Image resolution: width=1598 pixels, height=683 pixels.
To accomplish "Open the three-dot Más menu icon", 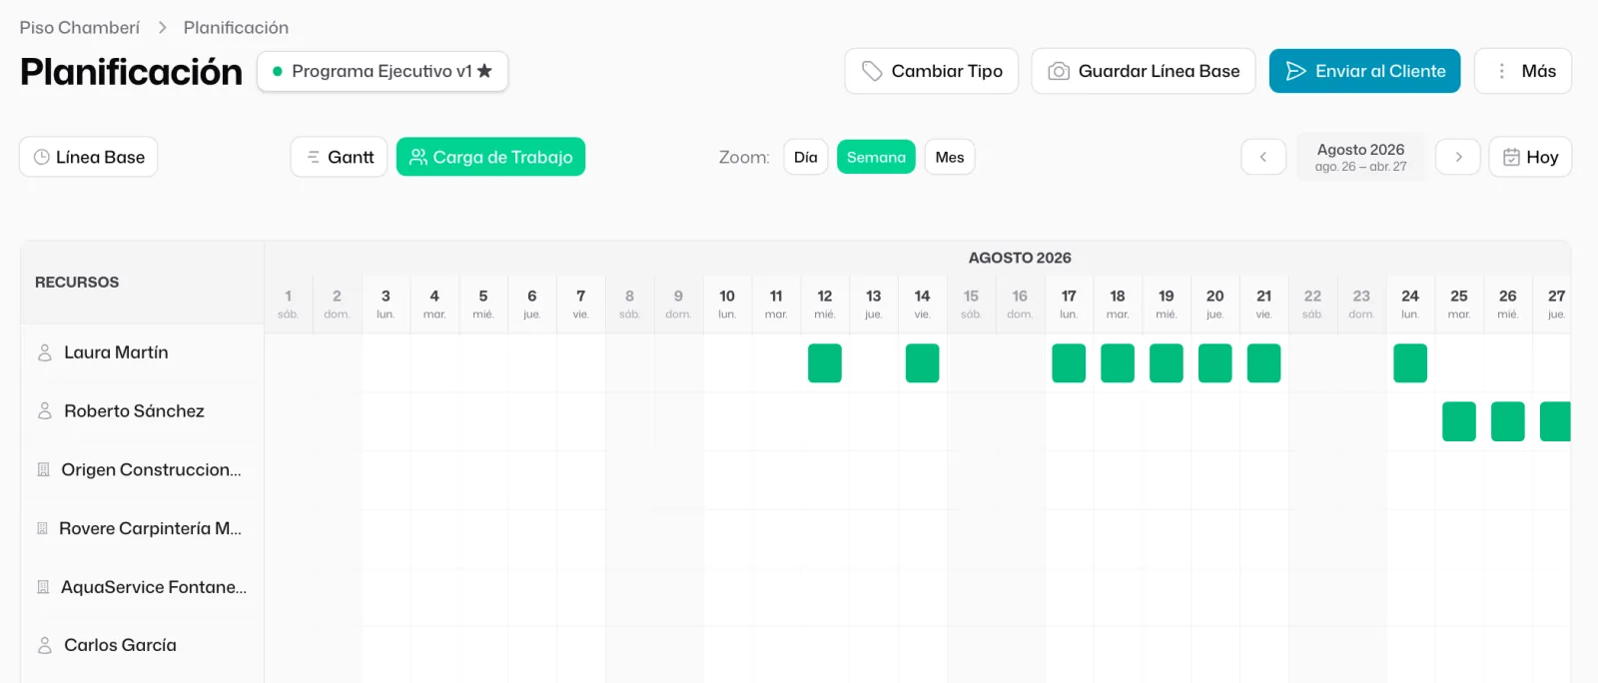I will pos(1501,71).
